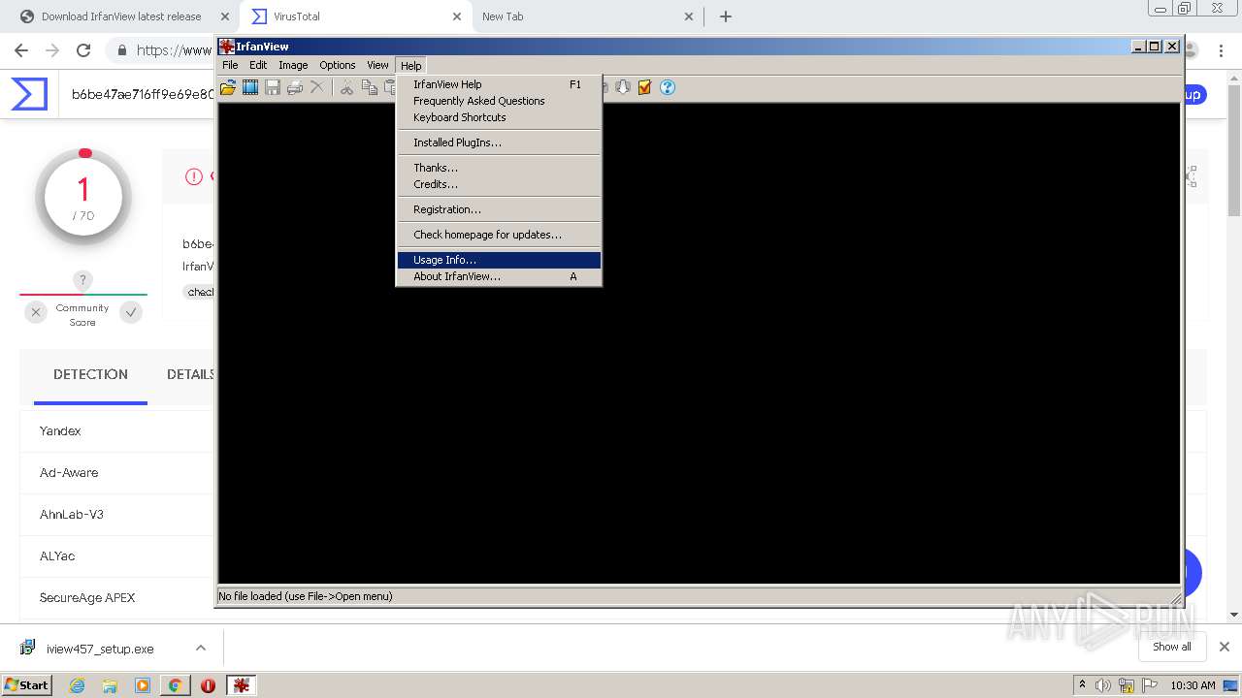Close the New Tab browser tab
Screen dimensions: 1242x698
(x=689, y=16)
